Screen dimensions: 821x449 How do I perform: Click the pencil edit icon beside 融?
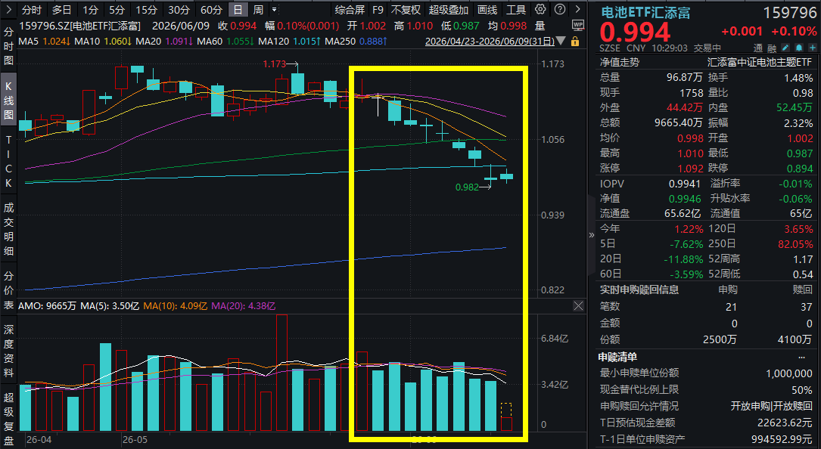pyautogui.click(x=786, y=48)
